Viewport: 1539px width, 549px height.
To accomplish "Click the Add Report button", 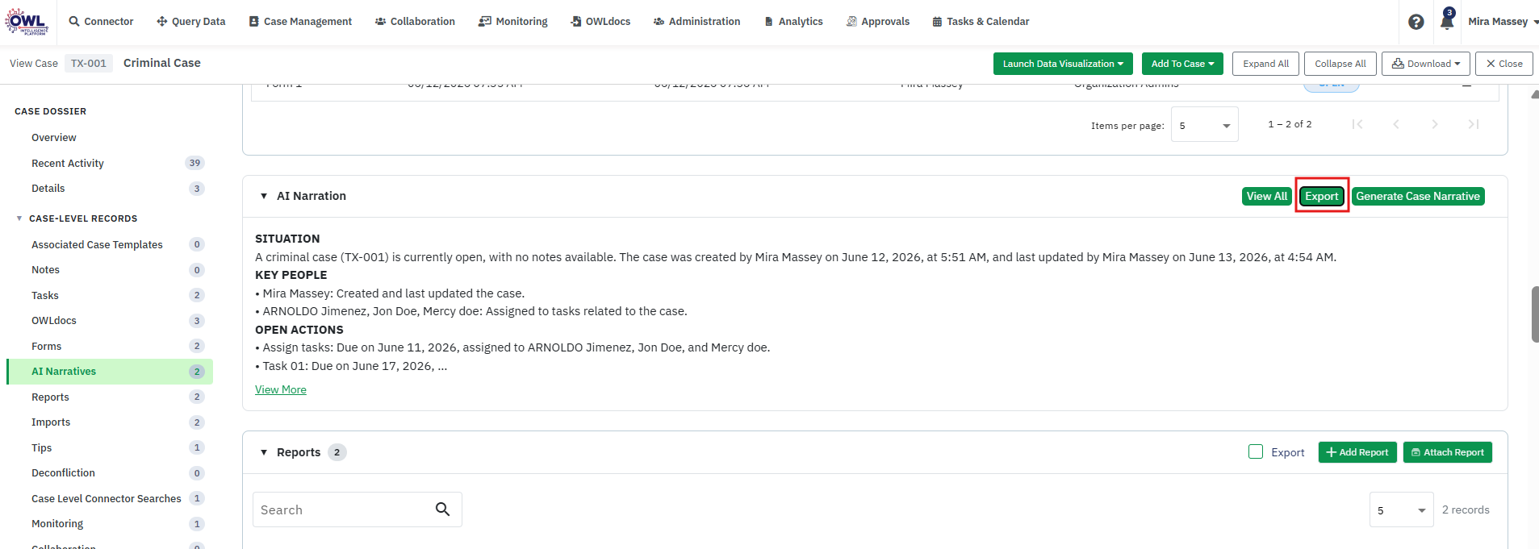I will pyautogui.click(x=1357, y=452).
